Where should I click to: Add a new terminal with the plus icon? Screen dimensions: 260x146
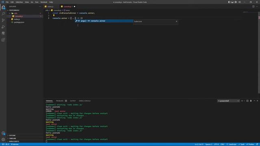[242, 101]
